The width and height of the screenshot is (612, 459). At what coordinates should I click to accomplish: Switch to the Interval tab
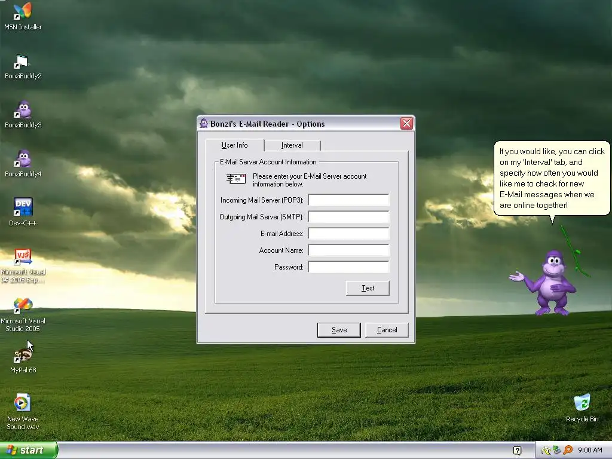(292, 145)
